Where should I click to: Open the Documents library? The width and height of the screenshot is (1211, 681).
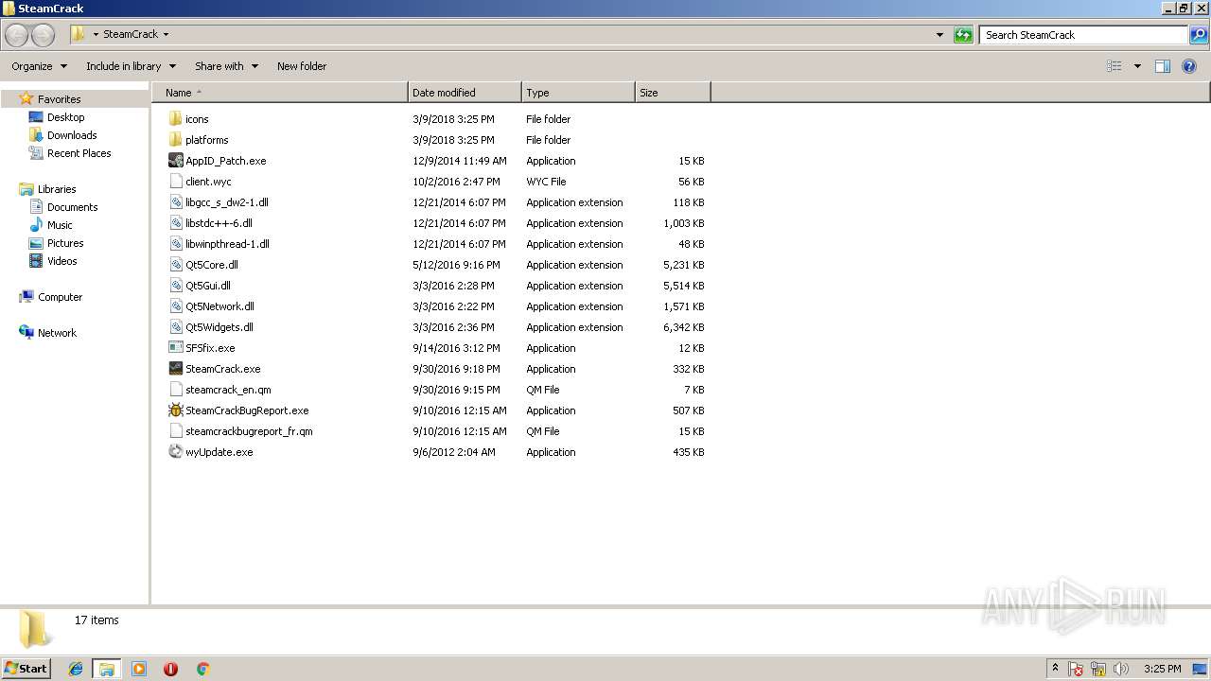point(72,207)
